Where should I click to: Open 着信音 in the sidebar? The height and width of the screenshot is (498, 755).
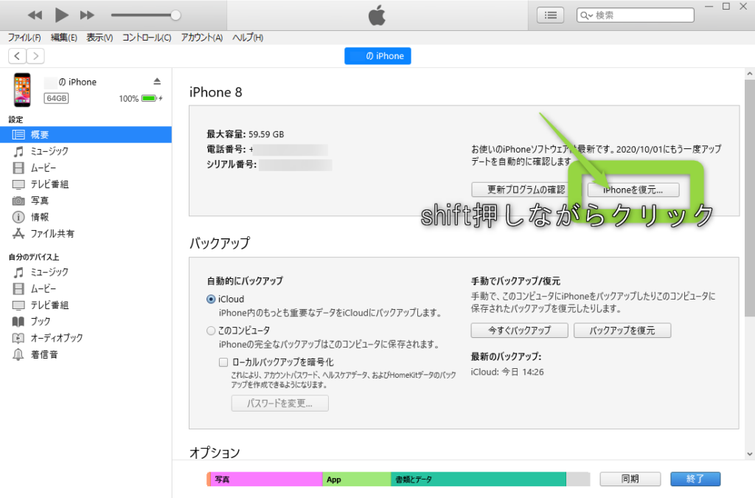point(86,354)
